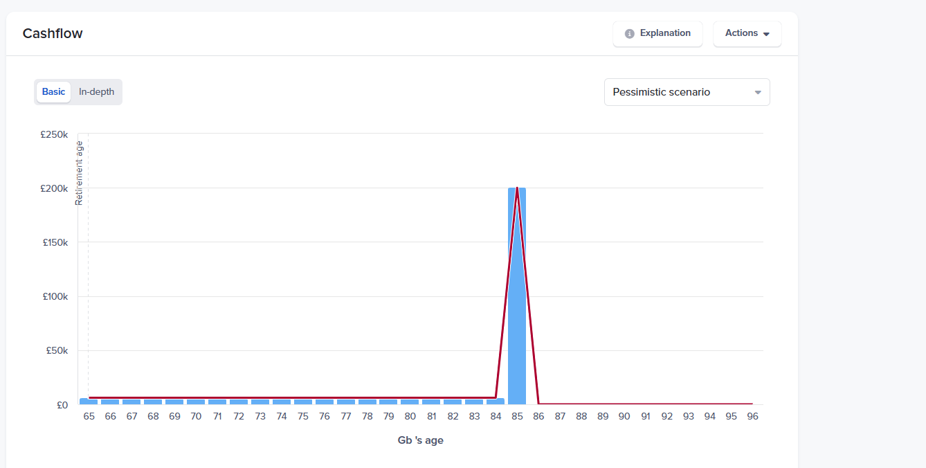Click the info icon beside Explanation
The height and width of the screenshot is (468, 926).
(x=629, y=34)
